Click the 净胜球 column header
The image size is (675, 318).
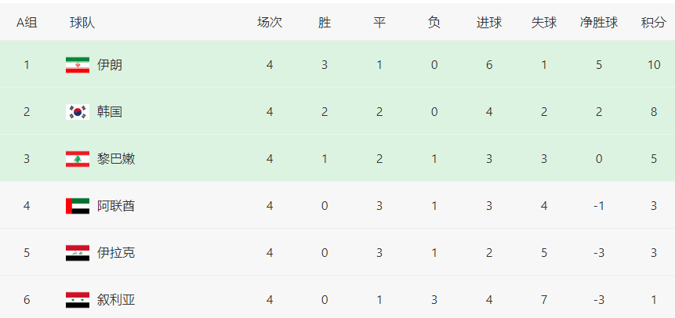pos(599,23)
